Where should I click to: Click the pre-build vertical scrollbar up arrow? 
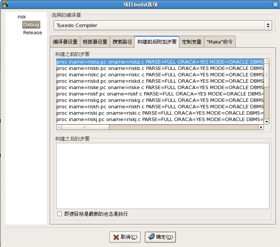(266, 61)
